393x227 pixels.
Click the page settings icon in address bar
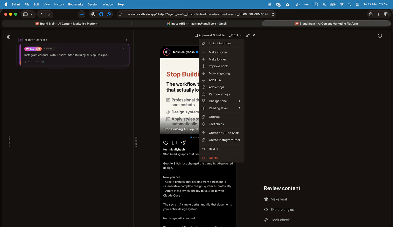(120, 14)
